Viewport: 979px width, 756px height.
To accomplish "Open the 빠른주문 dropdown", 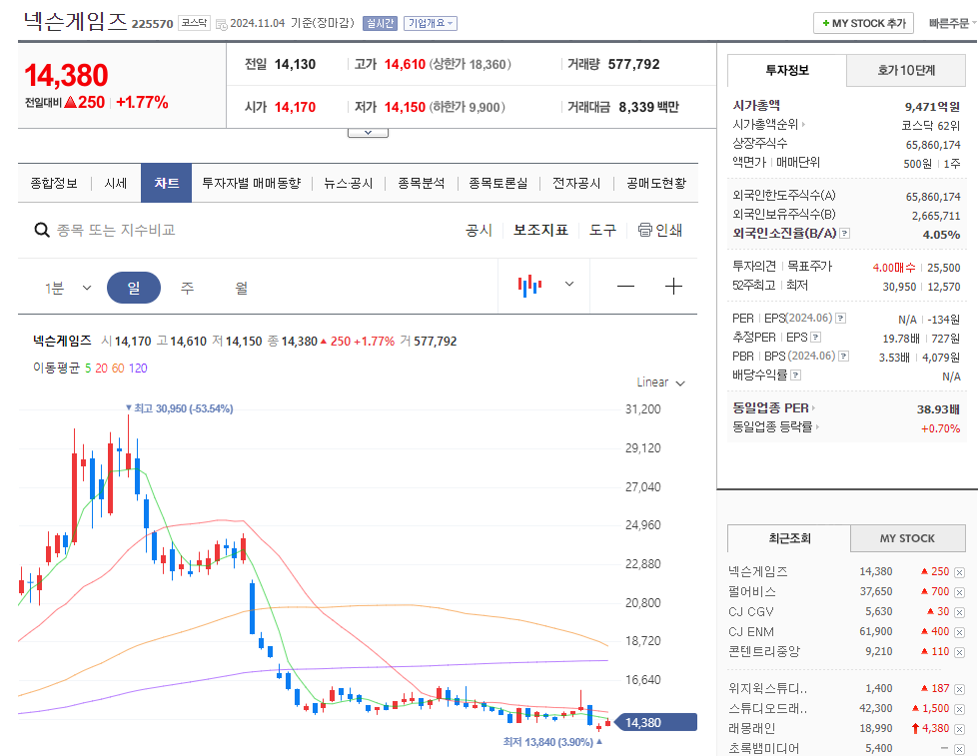I will [x=952, y=23].
